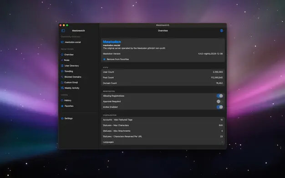Click the version 4.4.0-nightly.2024-12-06 value
Viewport: 285px width, 178px height.
click(210, 54)
